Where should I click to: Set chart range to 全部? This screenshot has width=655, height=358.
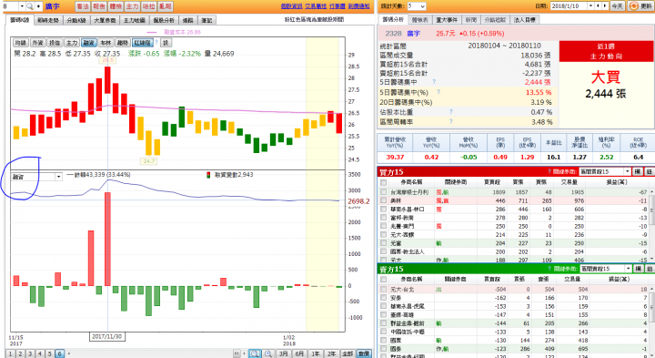(348, 353)
